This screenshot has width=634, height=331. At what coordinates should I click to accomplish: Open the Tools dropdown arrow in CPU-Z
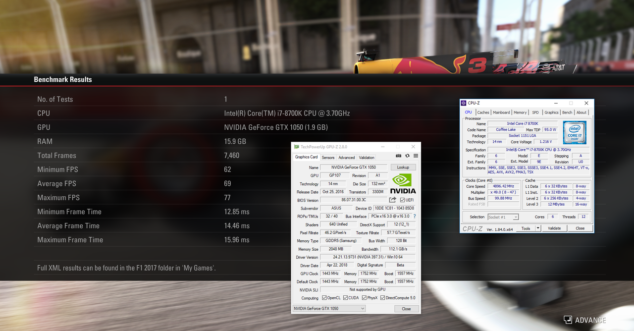pyautogui.click(x=539, y=228)
